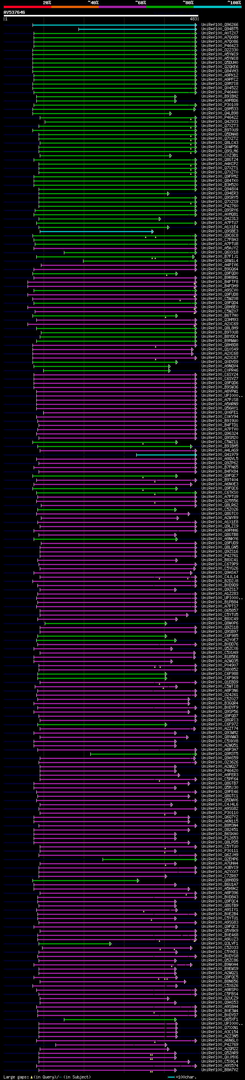245x1080 pixels.
Task: Click last hit UniRef100_B8A7V2
Action: pyautogui.click(x=219, y=1070)
